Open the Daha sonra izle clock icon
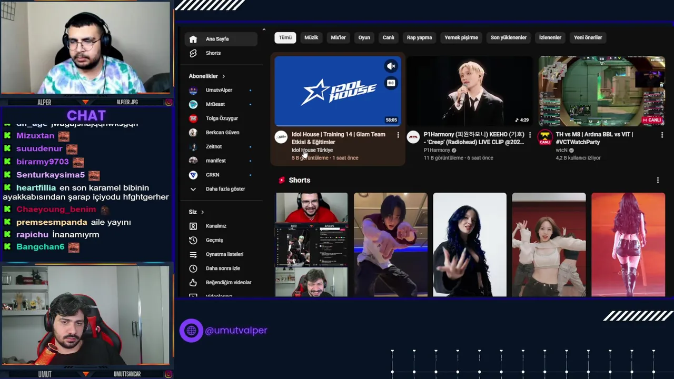This screenshot has height=379, width=674. [193, 268]
